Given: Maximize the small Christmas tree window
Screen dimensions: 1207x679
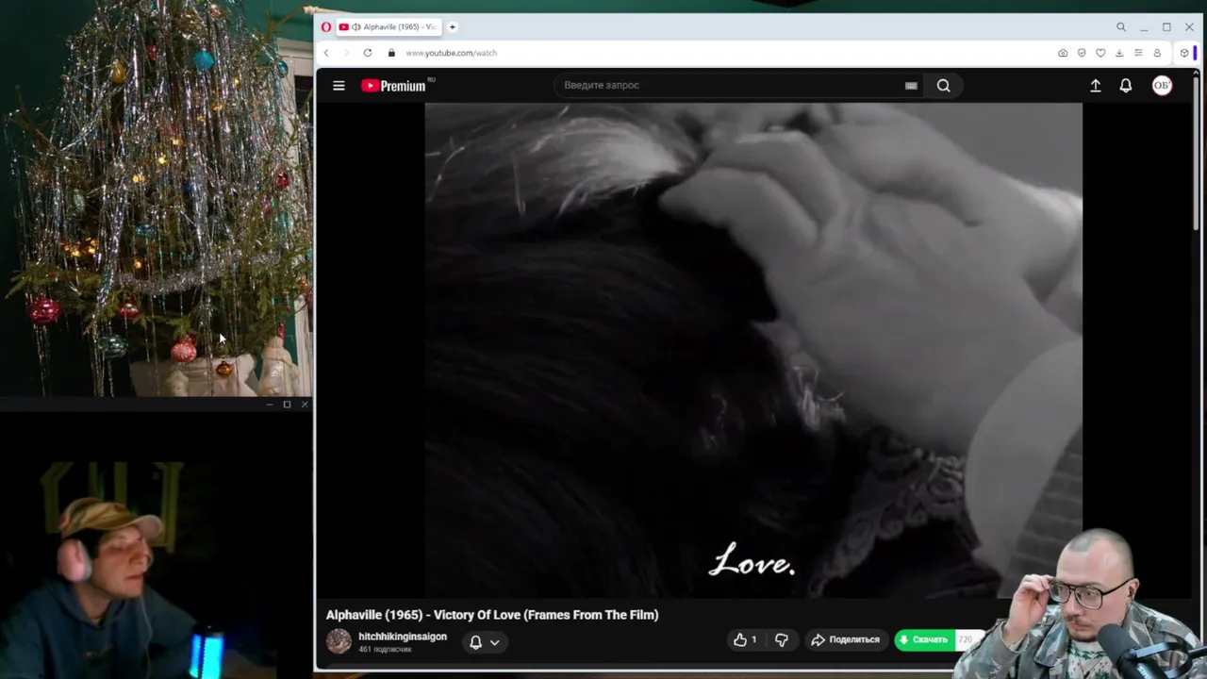Looking at the screenshot, I should click(x=287, y=405).
